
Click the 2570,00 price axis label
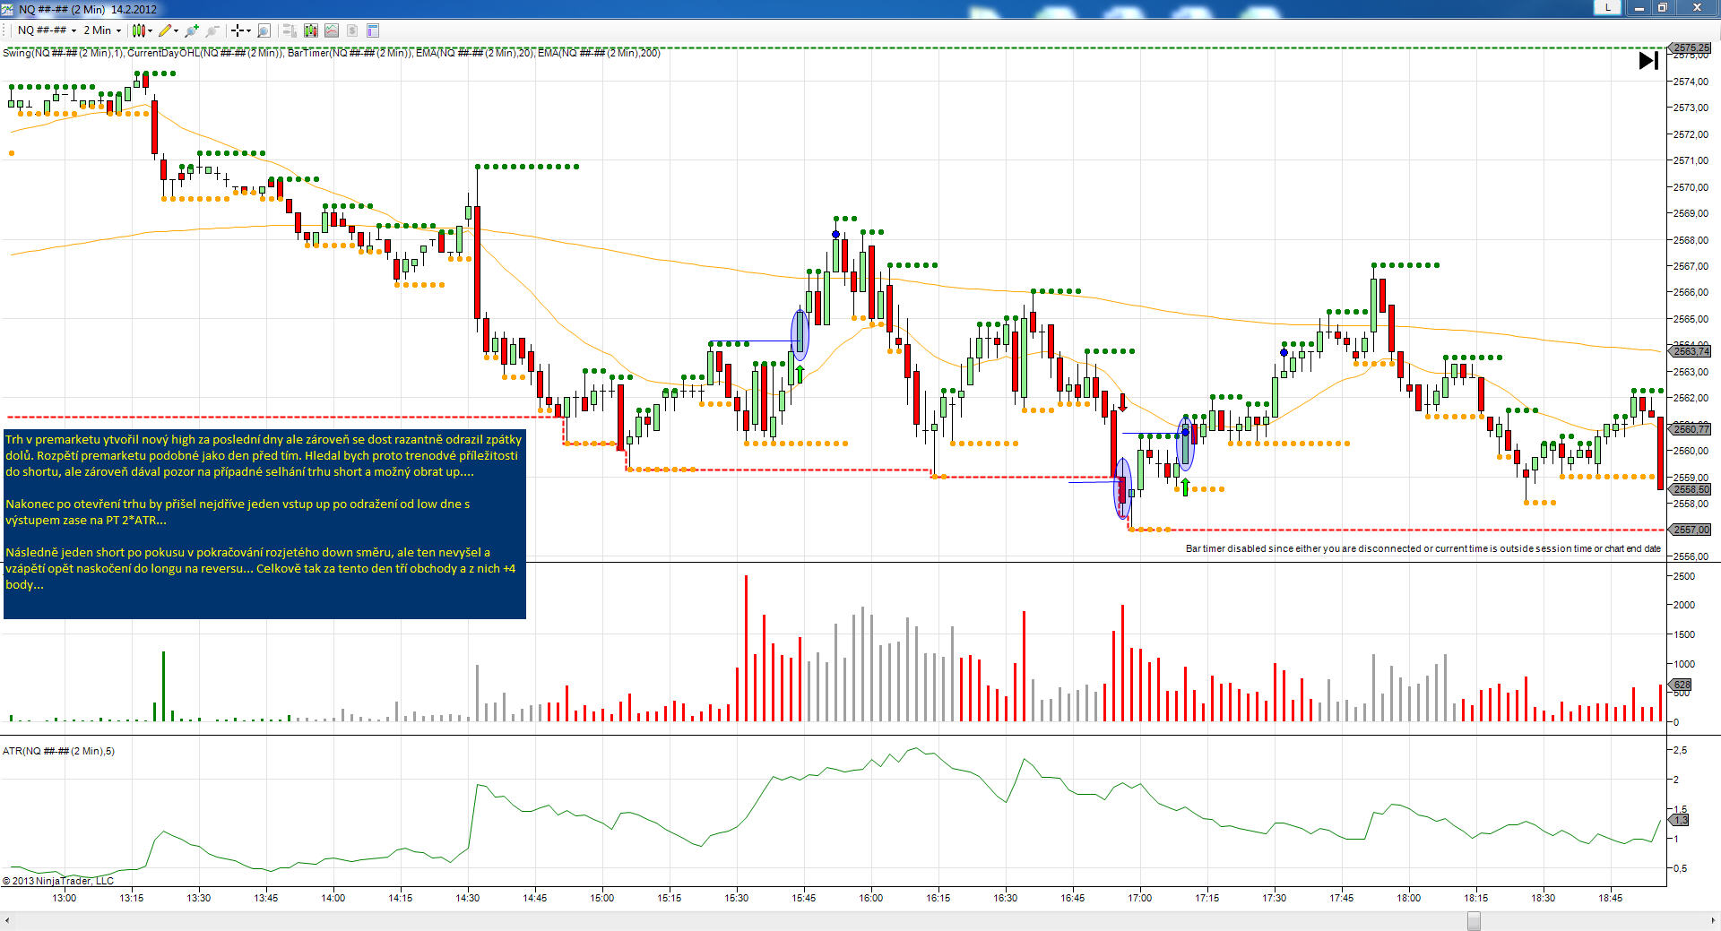1691,187
